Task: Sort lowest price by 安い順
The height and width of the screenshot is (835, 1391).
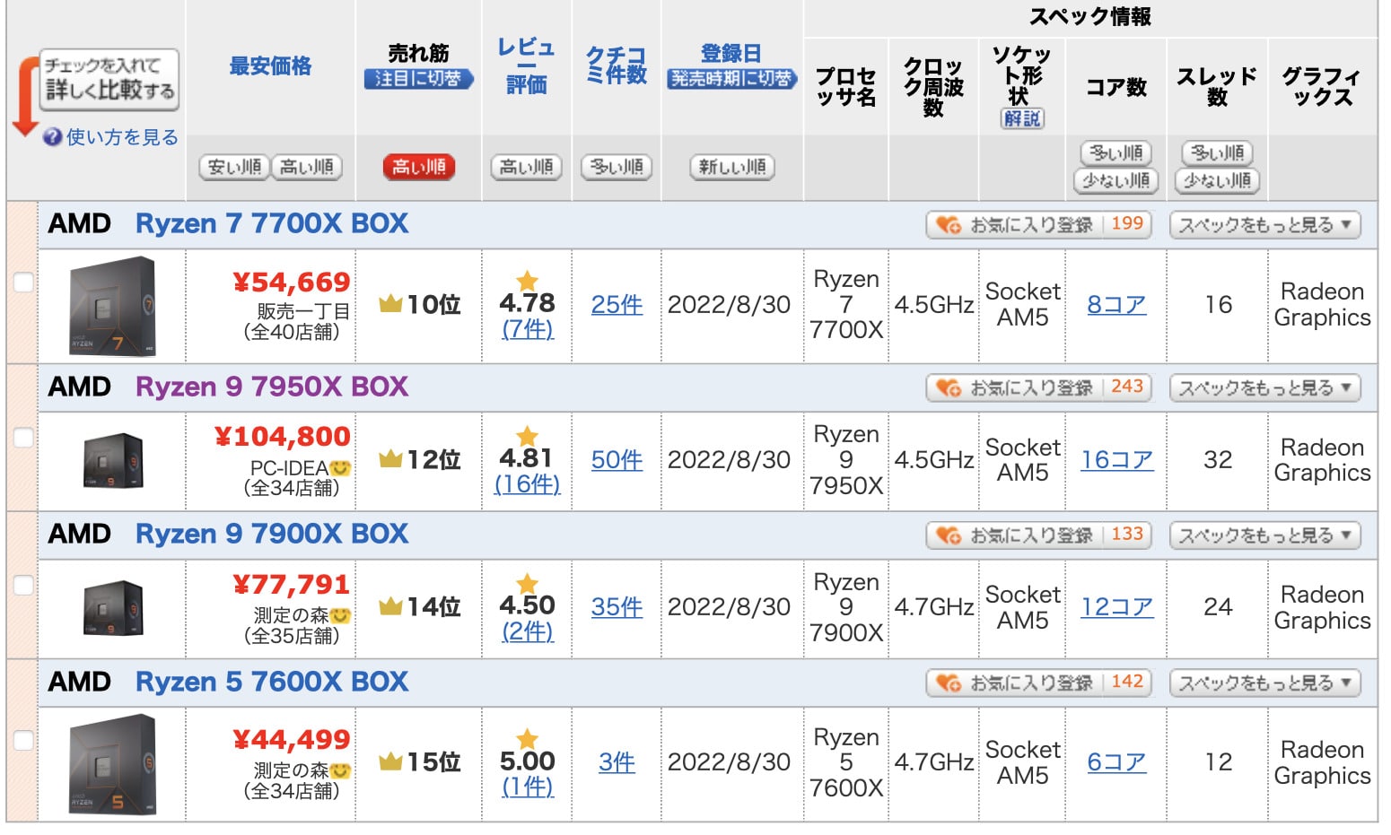Action: click(x=234, y=167)
